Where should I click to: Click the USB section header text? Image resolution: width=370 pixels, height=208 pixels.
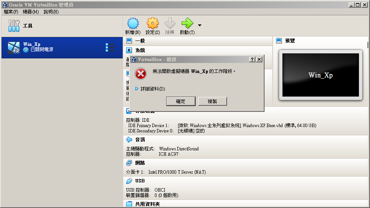click(140, 181)
